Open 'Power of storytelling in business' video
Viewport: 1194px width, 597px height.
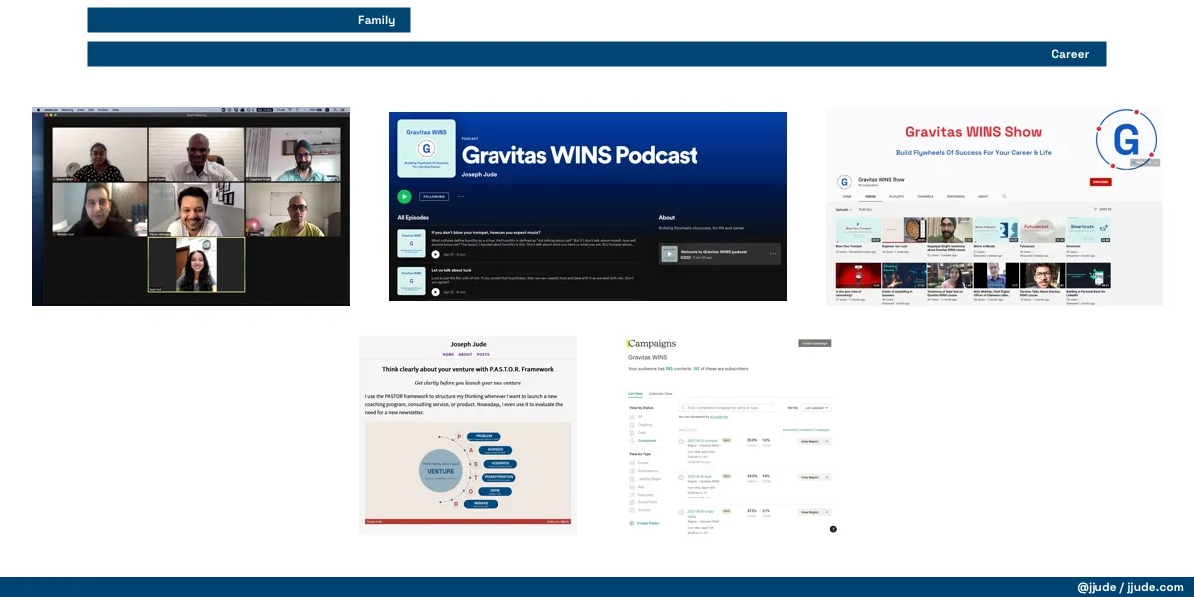tap(903, 275)
